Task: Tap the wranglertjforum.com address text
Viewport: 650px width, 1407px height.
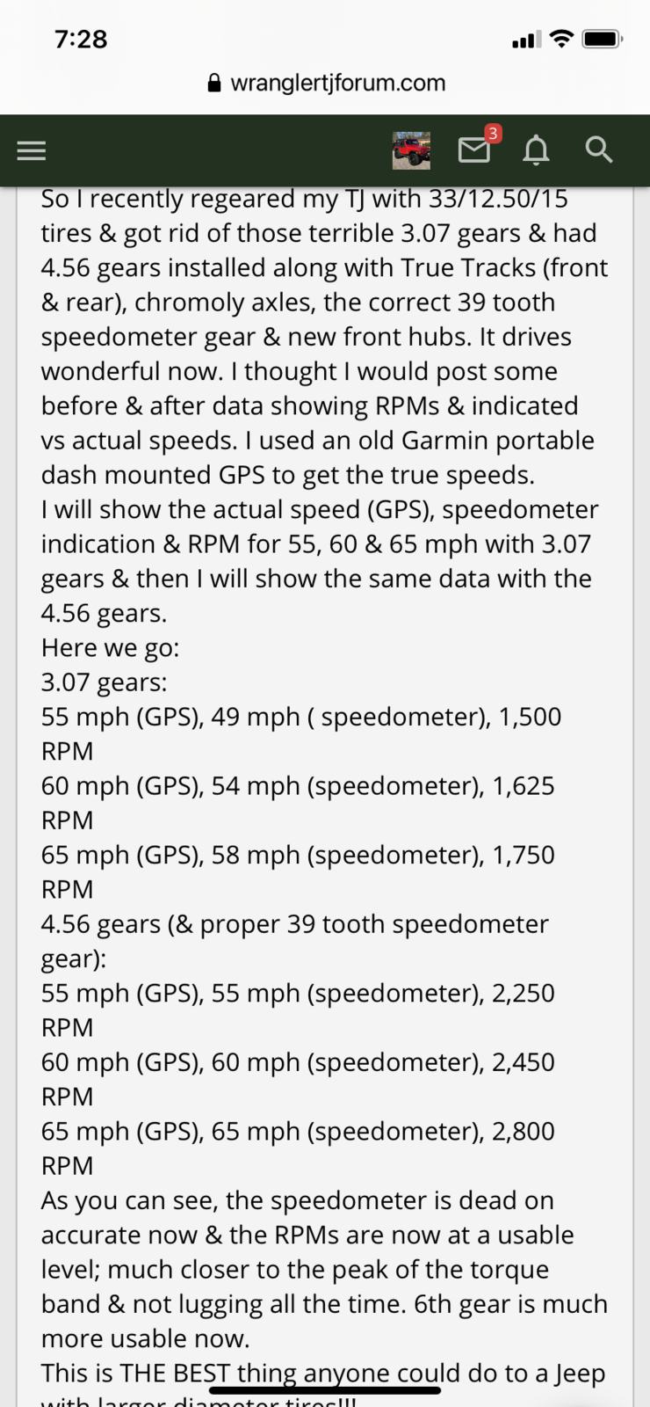Action: [x=337, y=83]
